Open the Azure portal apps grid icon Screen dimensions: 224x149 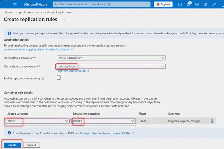pos(5,4)
